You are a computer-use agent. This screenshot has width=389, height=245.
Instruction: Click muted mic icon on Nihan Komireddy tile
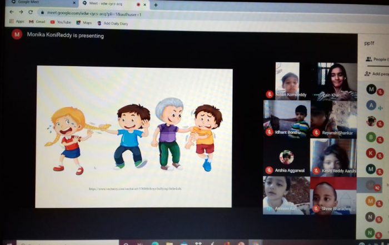pyautogui.click(x=270, y=94)
